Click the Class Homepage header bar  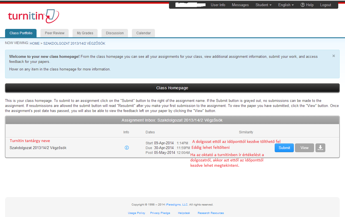point(172,88)
